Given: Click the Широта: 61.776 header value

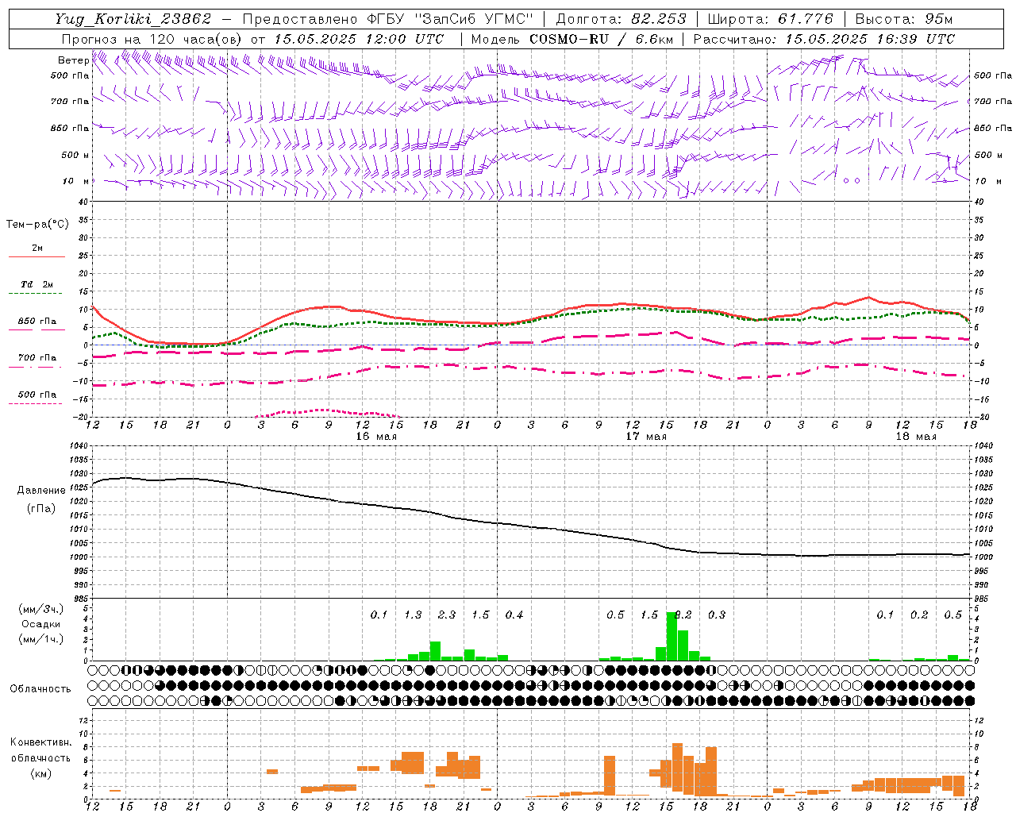Looking at the screenshot, I should pos(770,19).
